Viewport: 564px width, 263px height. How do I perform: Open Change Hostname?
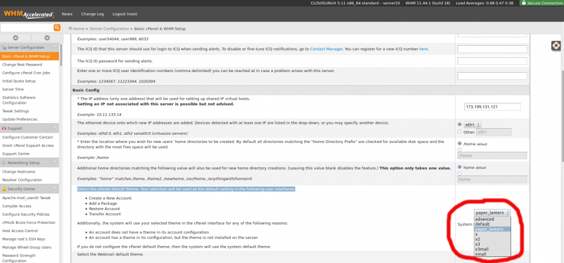pos(19,172)
